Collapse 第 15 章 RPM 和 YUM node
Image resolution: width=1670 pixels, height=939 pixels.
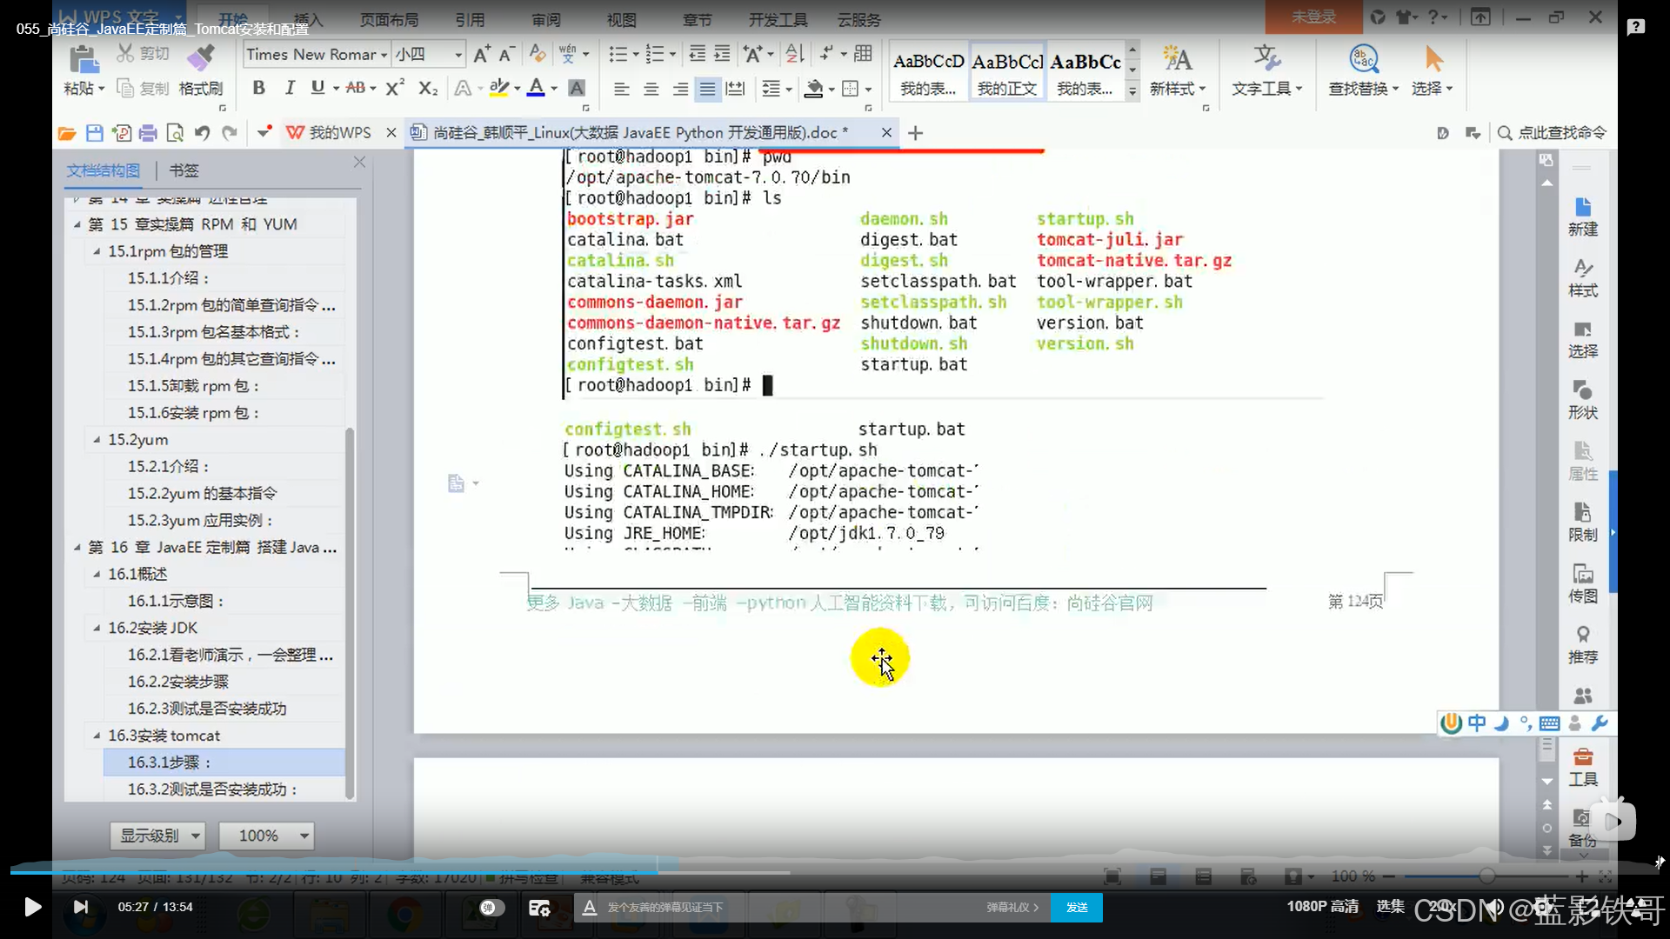pos(77,224)
